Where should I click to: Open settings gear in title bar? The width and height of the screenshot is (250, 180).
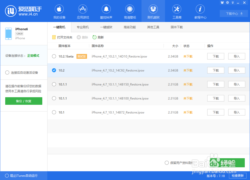coord(227,2)
